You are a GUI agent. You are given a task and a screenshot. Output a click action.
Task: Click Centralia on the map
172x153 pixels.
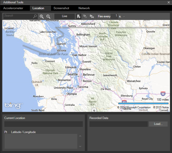(x=70, y=105)
